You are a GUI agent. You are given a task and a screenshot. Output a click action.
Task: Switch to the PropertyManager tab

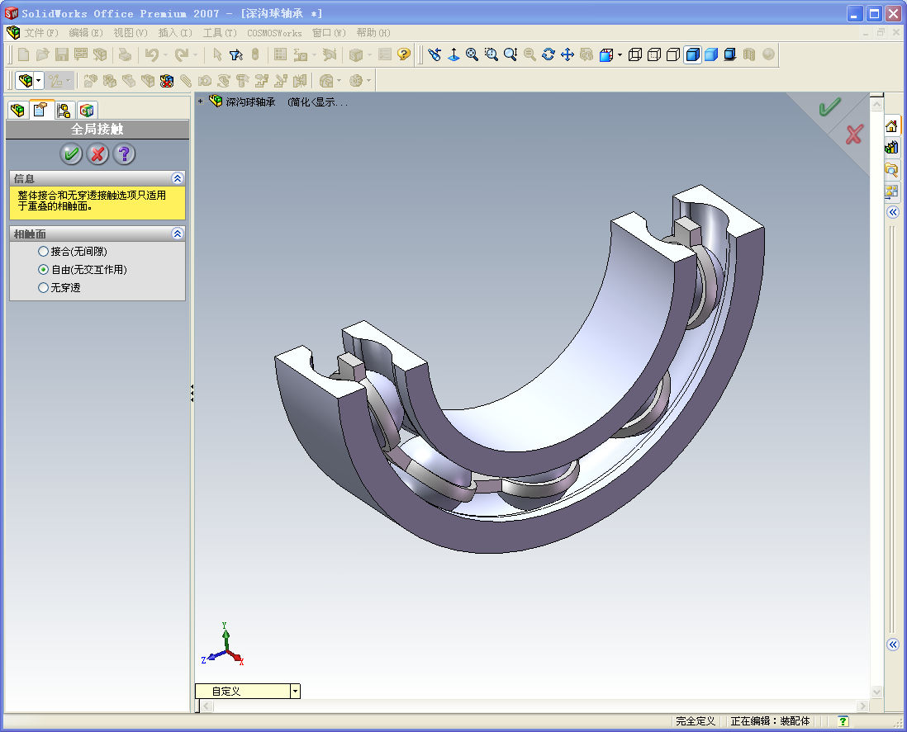40,109
